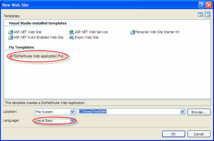Click the Language: label
Image resolution: width=214 pixels, height=141 pixels.
(11, 120)
